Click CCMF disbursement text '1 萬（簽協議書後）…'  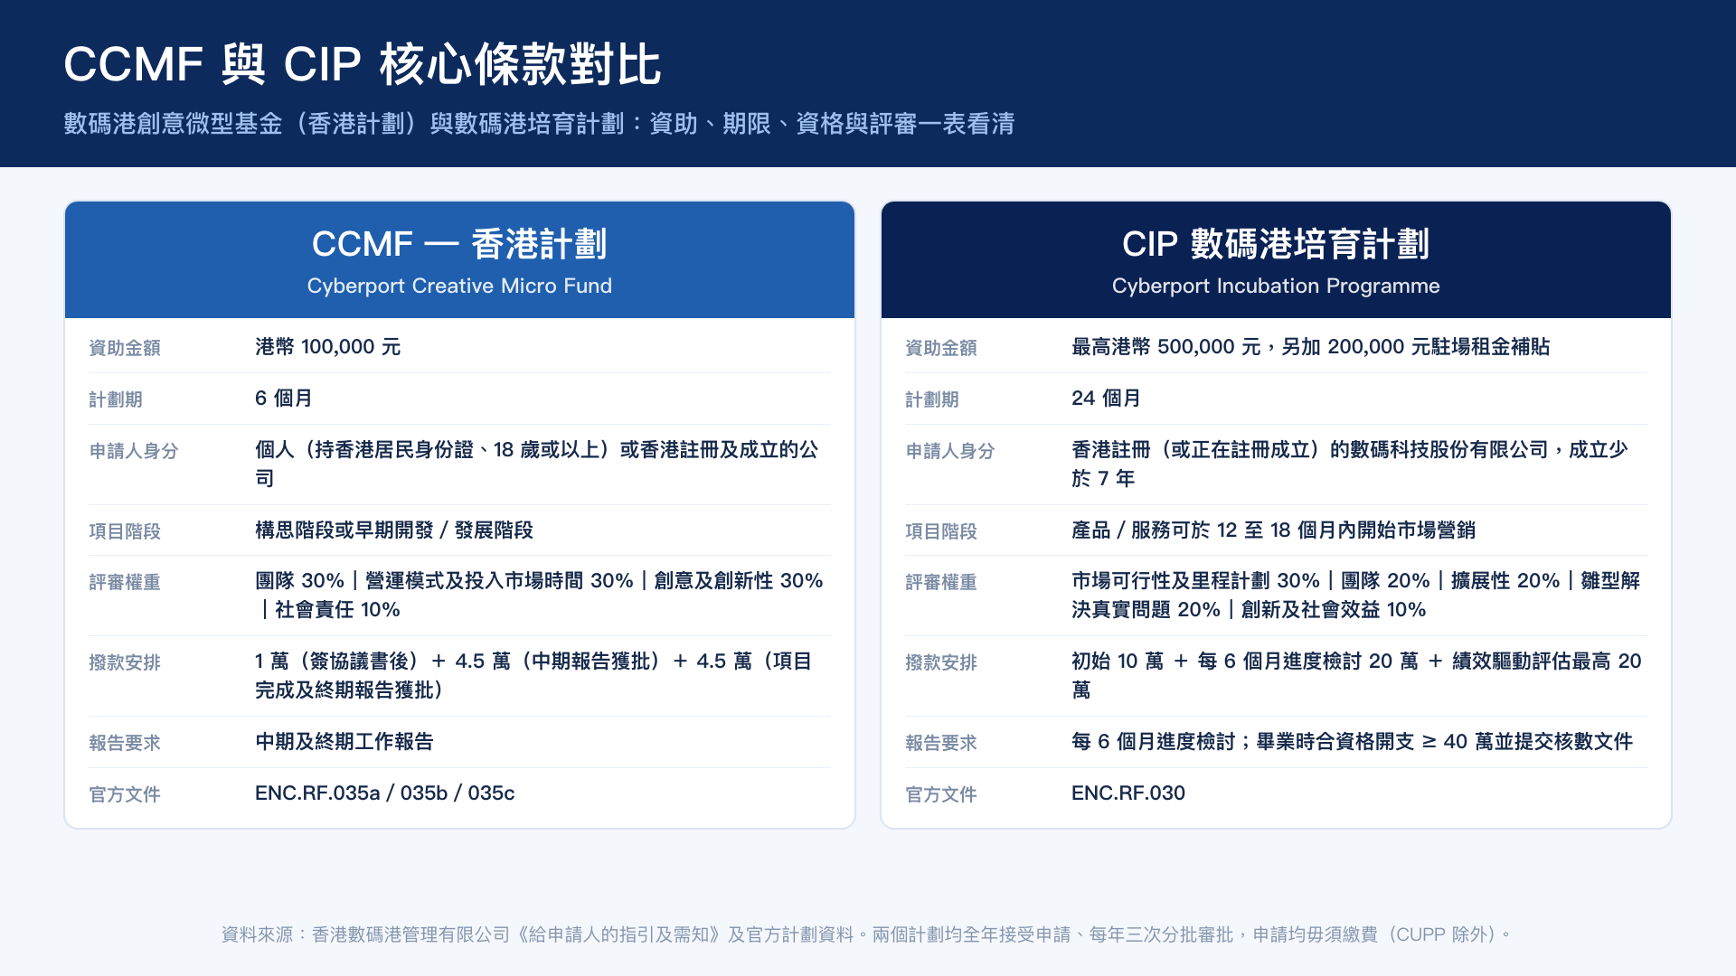[x=533, y=675]
